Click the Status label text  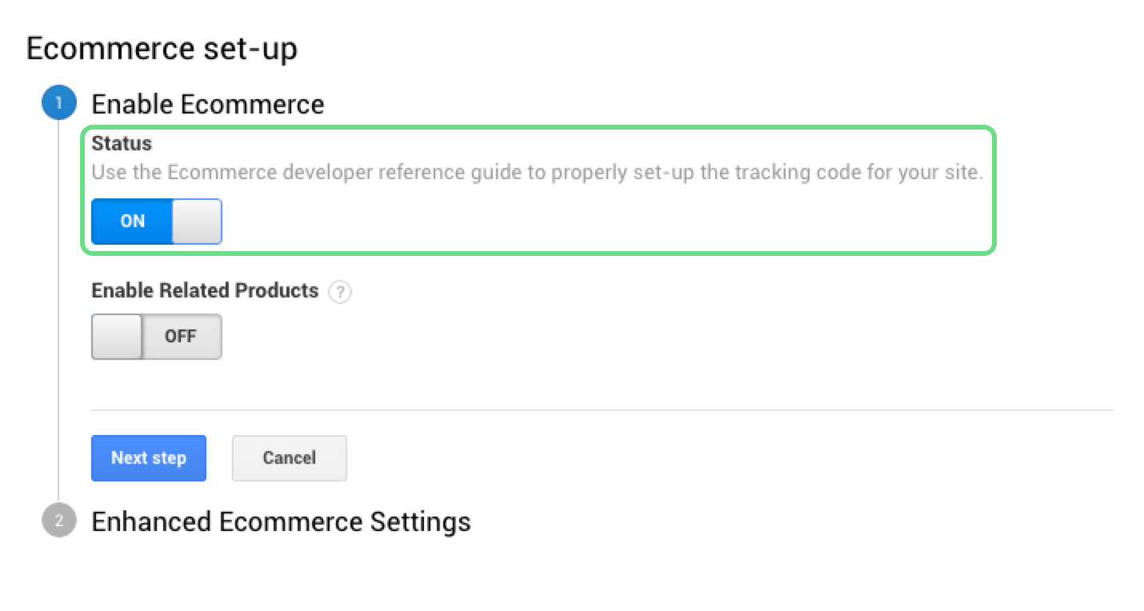122,144
